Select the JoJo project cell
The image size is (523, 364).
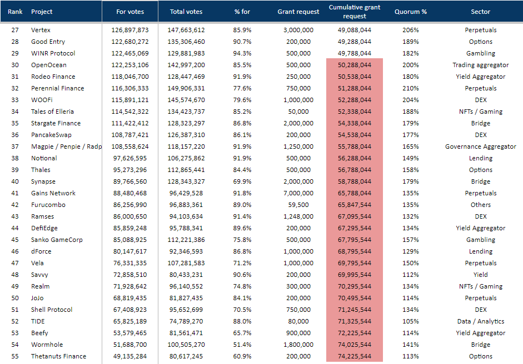(x=37, y=298)
